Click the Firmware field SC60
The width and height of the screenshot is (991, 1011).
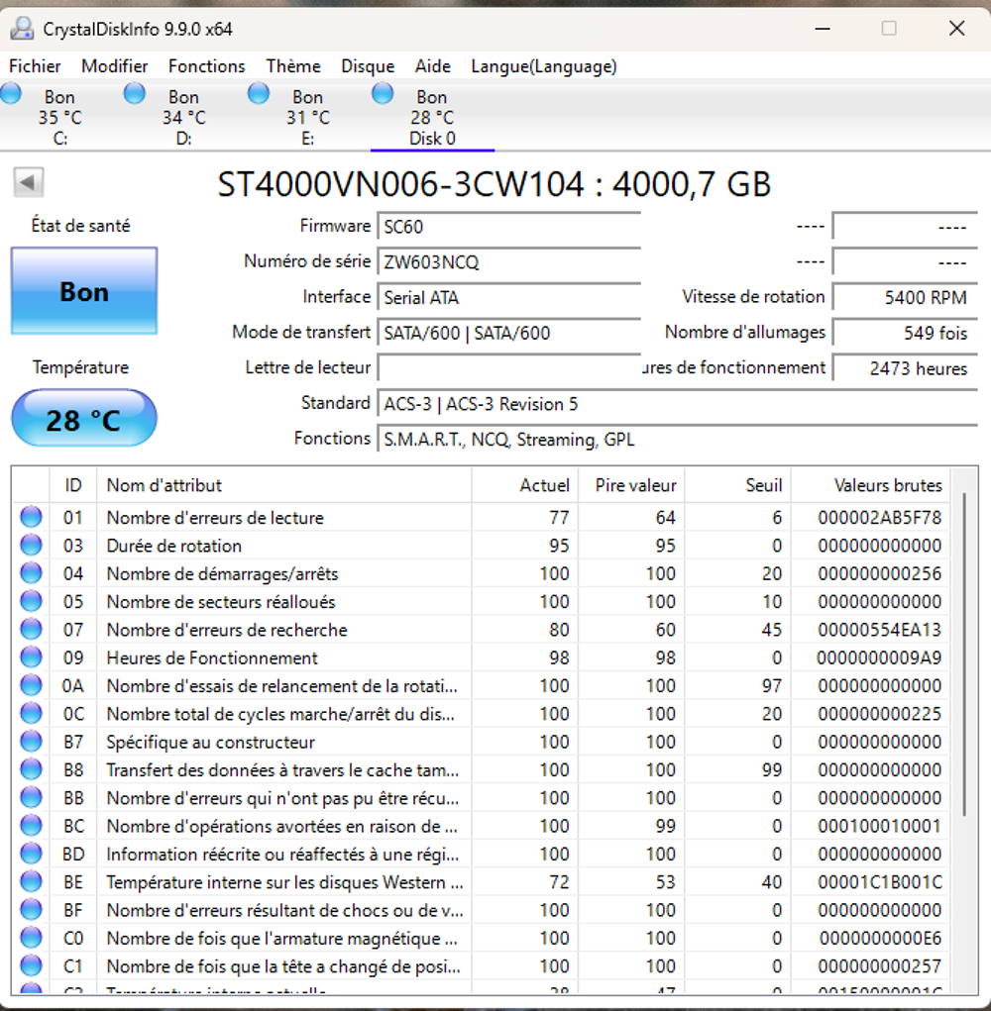click(x=508, y=227)
